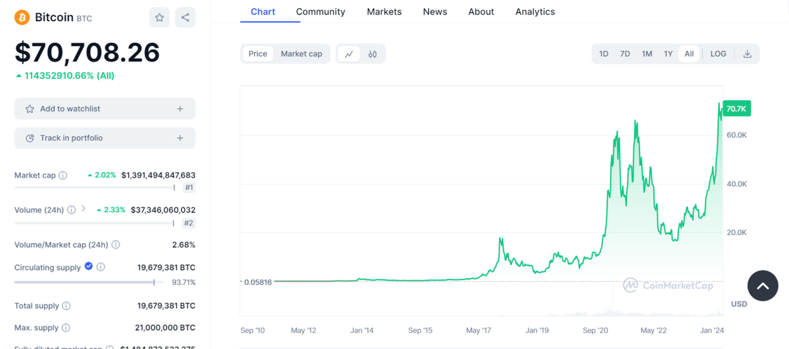The height and width of the screenshot is (349, 789).
Task: Open the About tab
Action: [481, 12]
